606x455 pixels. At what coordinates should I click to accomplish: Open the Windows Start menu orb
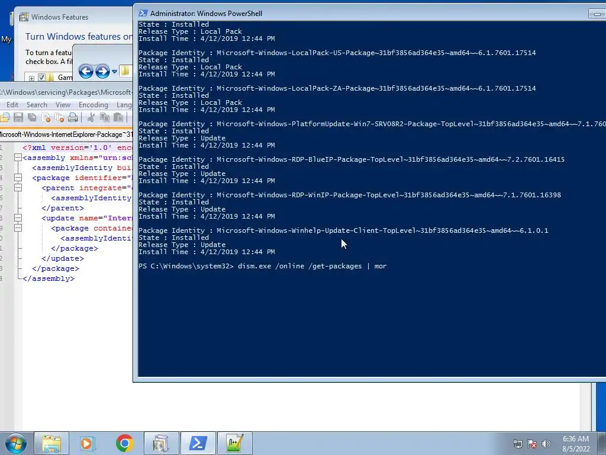(16, 443)
